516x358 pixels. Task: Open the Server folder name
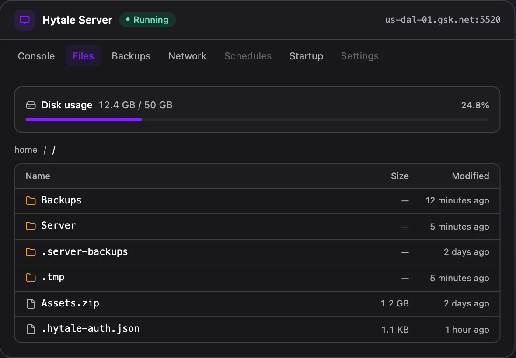tap(59, 226)
